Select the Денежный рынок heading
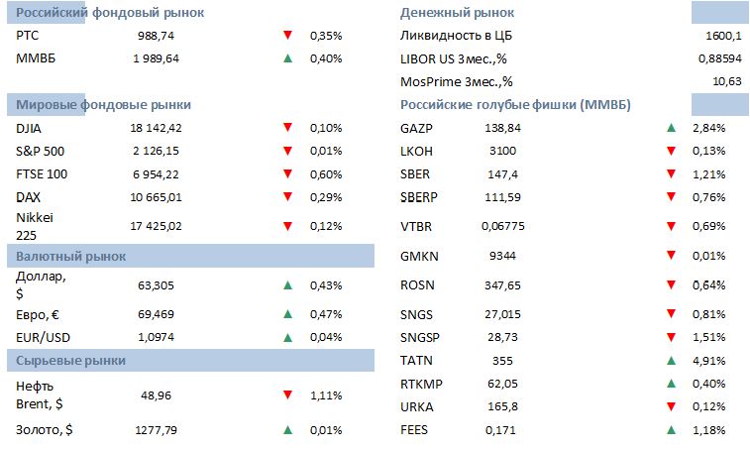This screenshot has width=750, height=451. coord(451,13)
